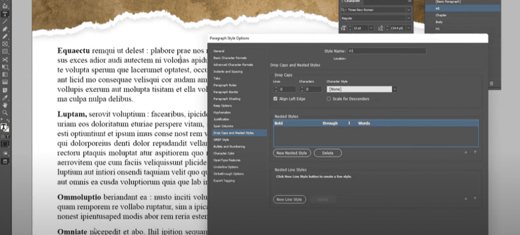Select the Scissors tool
The height and width of the screenshot is (235, 520).
5,60
